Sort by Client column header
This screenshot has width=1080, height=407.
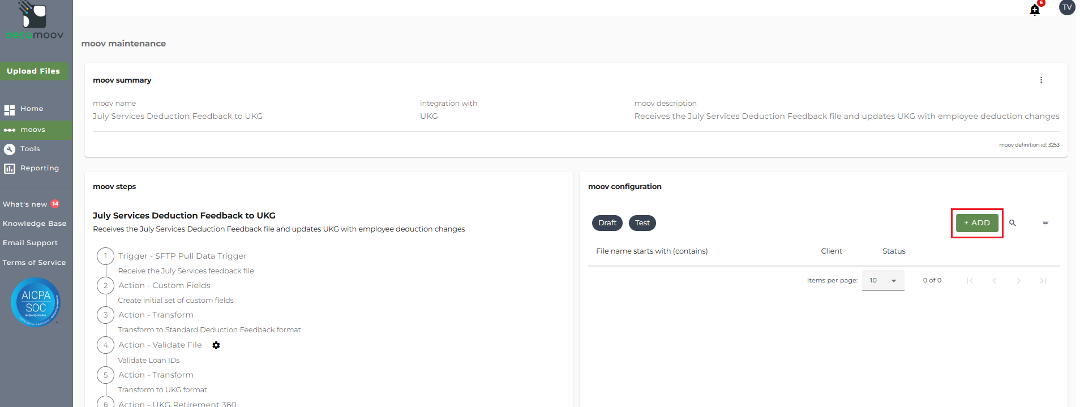click(x=832, y=251)
